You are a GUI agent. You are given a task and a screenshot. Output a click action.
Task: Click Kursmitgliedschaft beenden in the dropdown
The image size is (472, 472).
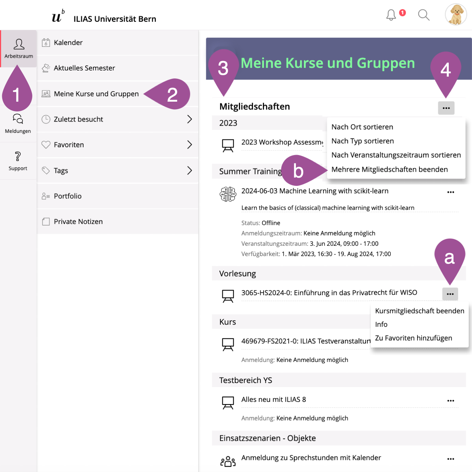click(419, 311)
